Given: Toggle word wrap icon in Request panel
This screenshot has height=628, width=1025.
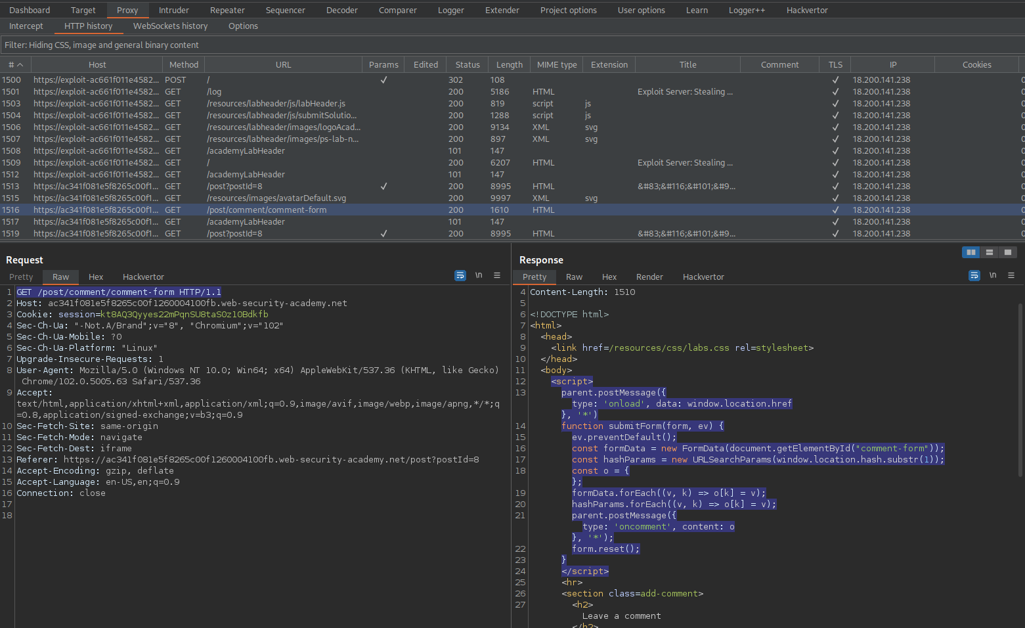Looking at the screenshot, I should [x=460, y=276].
